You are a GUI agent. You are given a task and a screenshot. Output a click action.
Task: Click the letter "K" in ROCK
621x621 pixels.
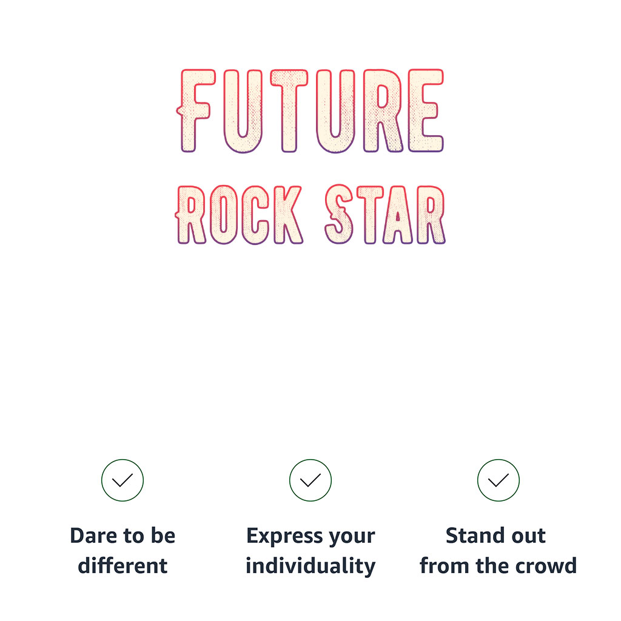pos(286,215)
